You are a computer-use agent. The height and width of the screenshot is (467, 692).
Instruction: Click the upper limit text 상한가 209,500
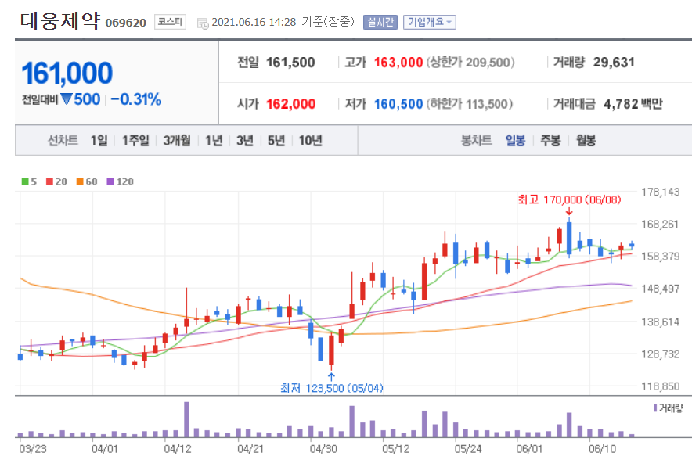470,63
